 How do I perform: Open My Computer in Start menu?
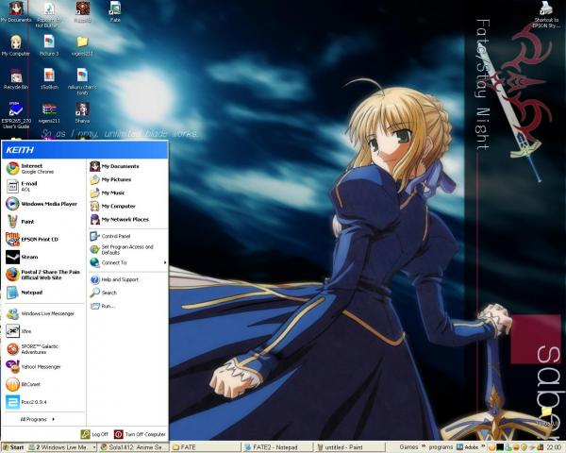point(127,207)
